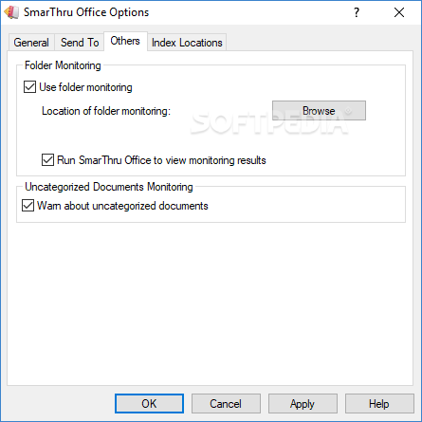
Task: Apply the option changes
Action: 303,404
